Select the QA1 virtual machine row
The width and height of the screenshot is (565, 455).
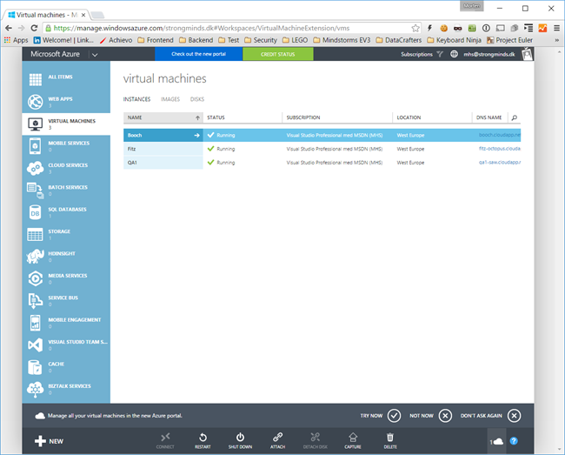click(x=322, y=163)
